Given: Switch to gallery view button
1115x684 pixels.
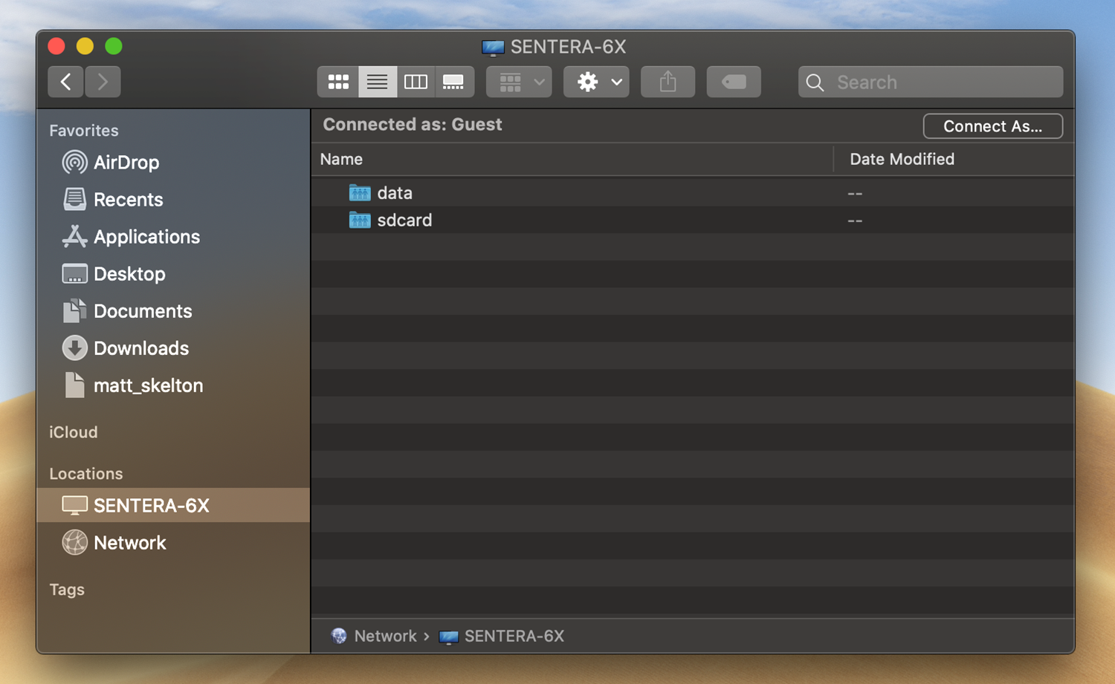Looking at the screenshot, I should (x=453, y=82).
